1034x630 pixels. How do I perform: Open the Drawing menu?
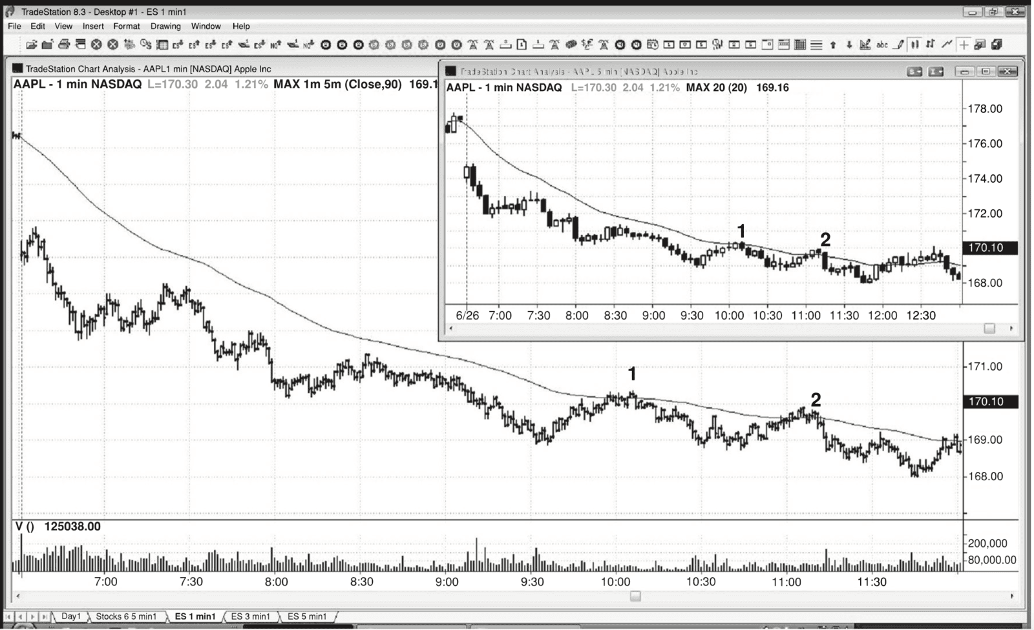[165, 26]
